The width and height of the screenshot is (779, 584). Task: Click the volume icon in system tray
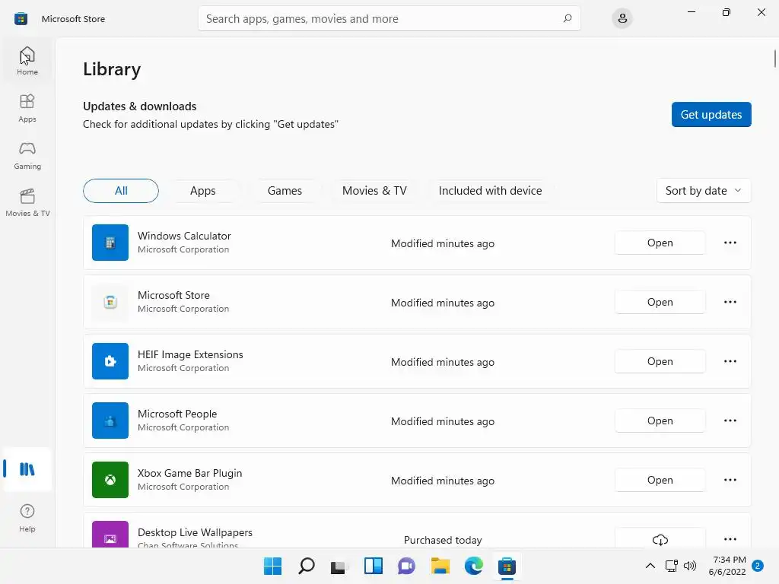pos(689,566)
